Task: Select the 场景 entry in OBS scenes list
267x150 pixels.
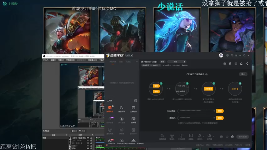Action: [55, 138]
